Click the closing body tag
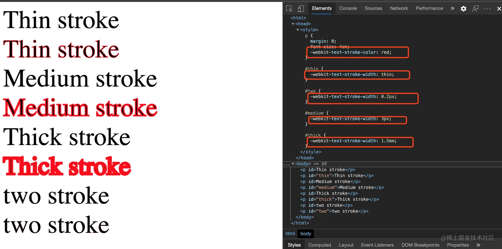Viewport: 502px width, 249px height. click(x=304, y=217)
